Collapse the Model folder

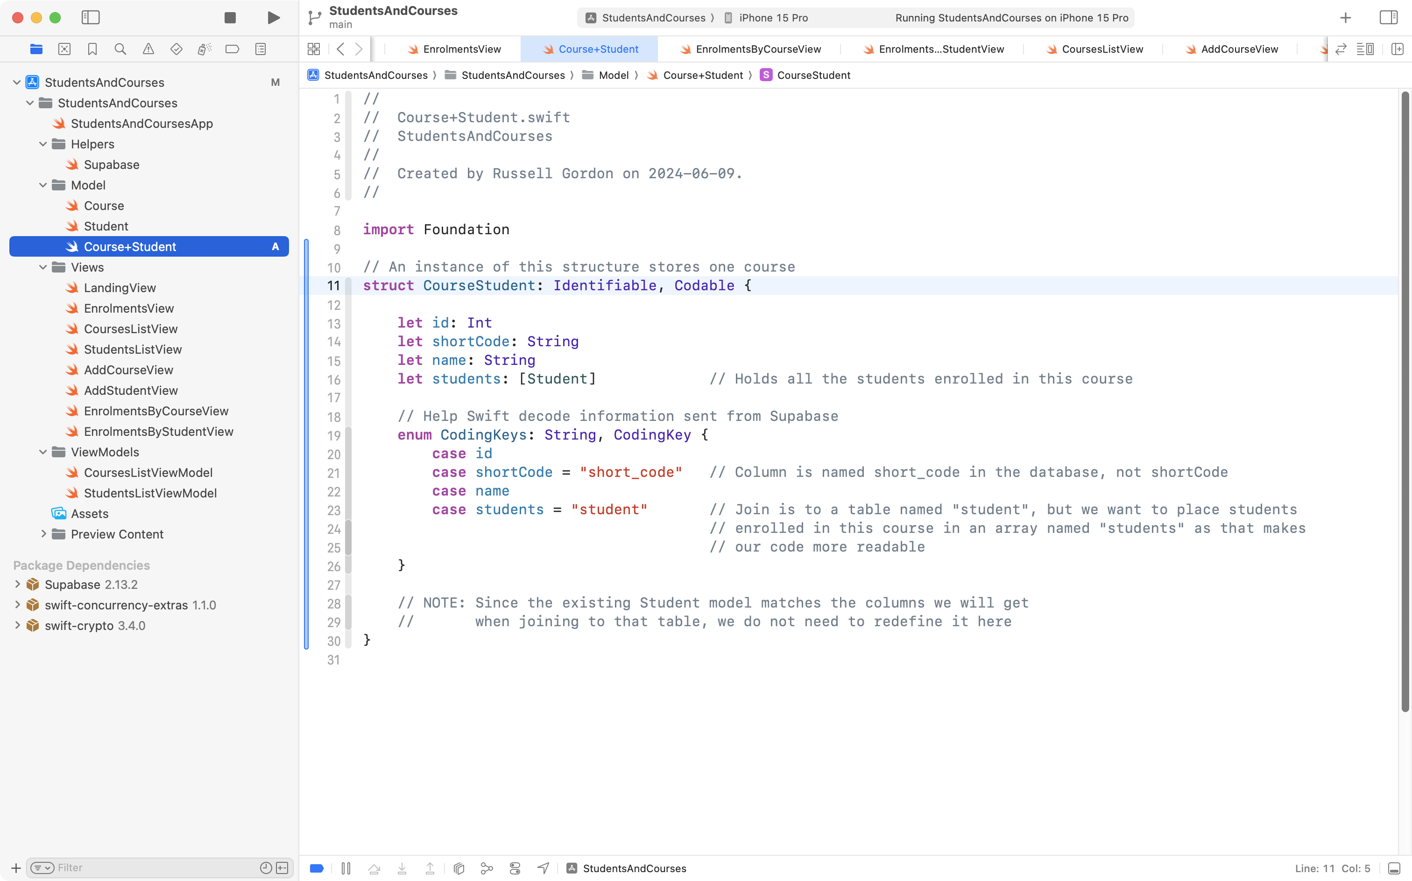[42, 185]
